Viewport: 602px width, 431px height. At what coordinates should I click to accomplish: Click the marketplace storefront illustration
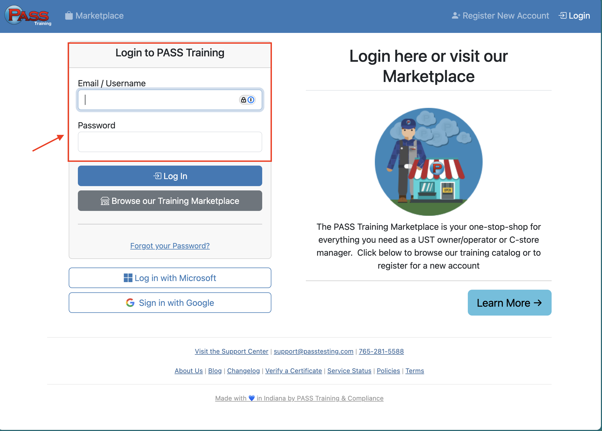click(429, 162)
